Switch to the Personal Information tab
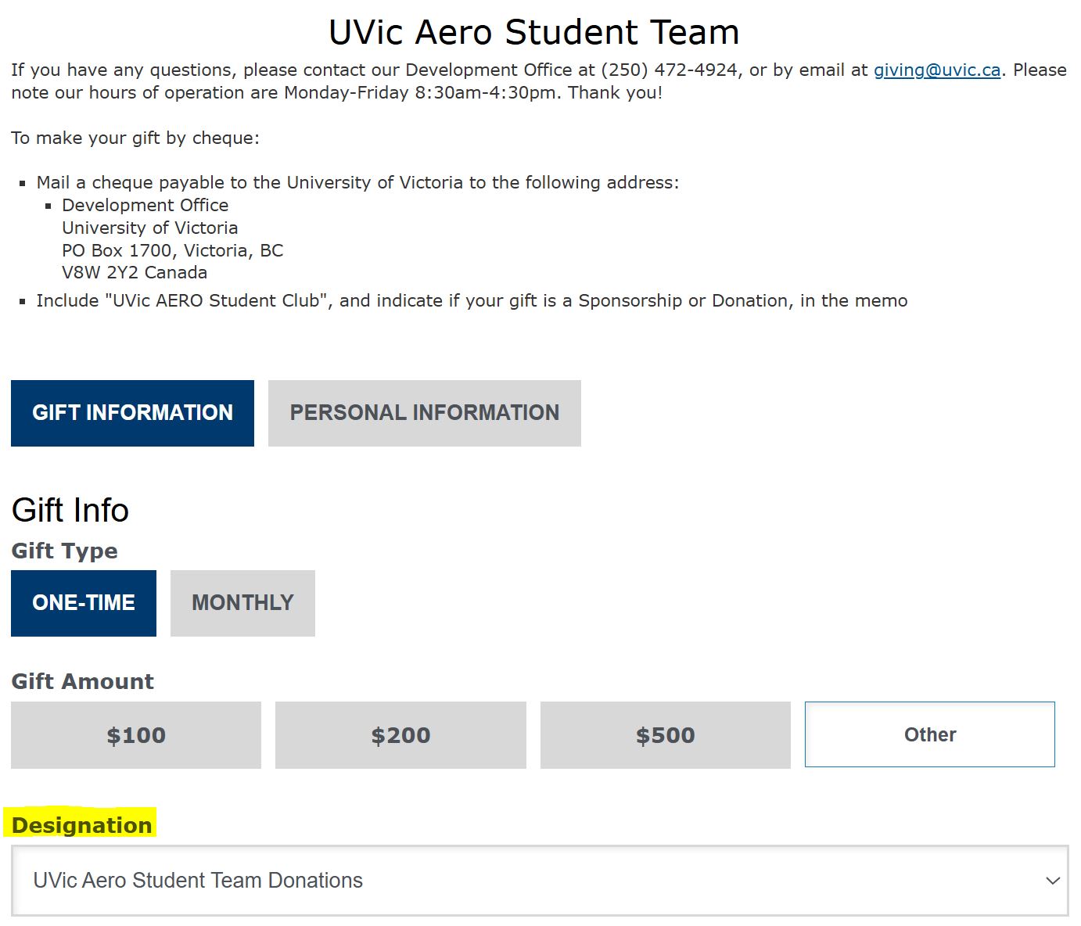This screenshot has height=926, width=1081. (424, 413)
